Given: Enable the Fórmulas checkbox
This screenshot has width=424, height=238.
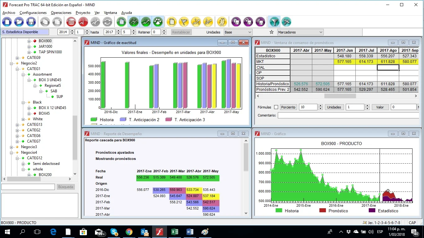Looking at the screenshot, I should [x=276, y=107].
